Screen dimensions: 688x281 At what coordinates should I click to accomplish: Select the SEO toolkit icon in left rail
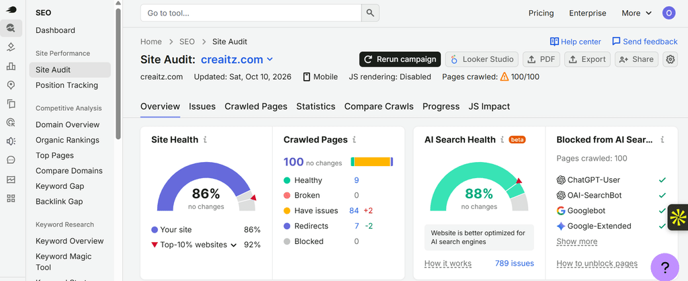click(x=11, y=28)
